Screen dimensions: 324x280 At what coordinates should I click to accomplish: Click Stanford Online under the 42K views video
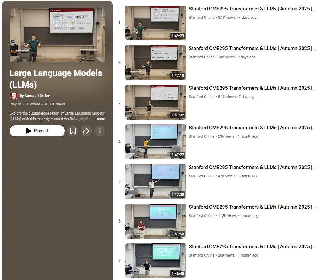click(x=201, y=176)
